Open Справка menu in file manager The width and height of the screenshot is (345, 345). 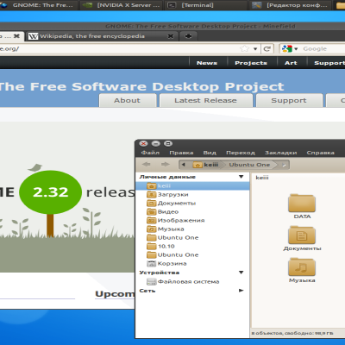pyautogui.click(x=321, y=153)
